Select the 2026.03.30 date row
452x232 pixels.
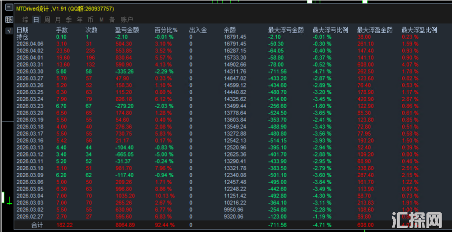point(30,72)
